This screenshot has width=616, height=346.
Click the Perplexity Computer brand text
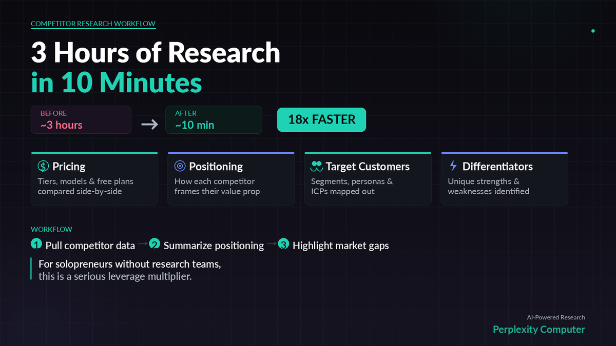[x=538, y=329]
